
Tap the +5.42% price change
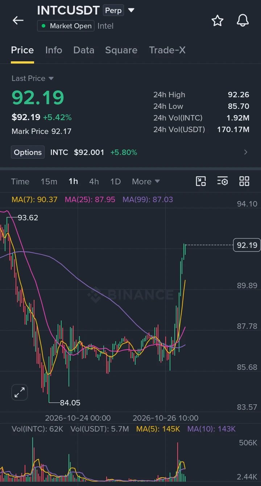click(57, 117)
